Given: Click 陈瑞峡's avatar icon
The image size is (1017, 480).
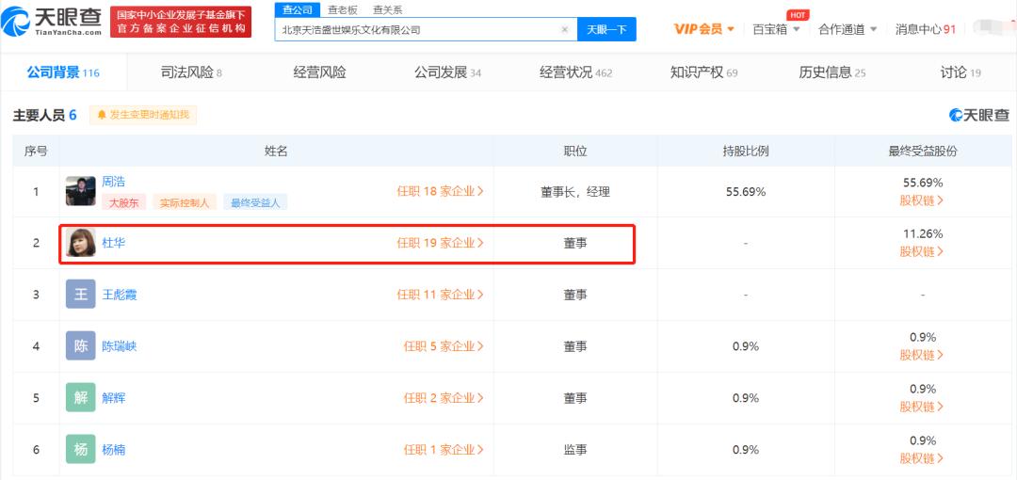Looking at the screenshot, I should [80, 346].
